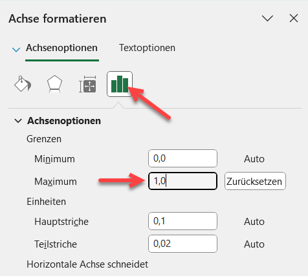This screenshot has height=276, width=308.
Task: Click the Zurücksetzen button for Maximum
Action: (255, 181)
